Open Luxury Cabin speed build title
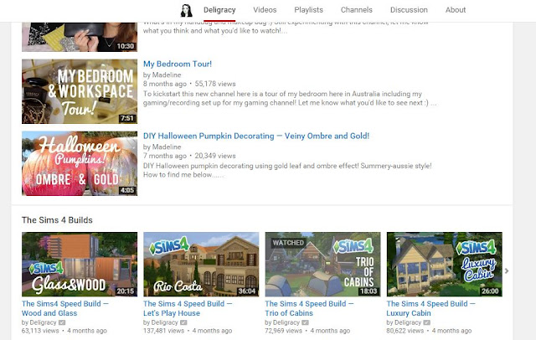 [430, 308]
